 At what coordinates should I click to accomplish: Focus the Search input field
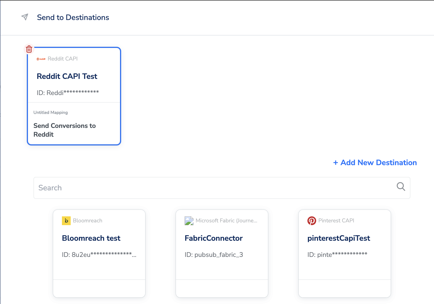tap(222, 188)
